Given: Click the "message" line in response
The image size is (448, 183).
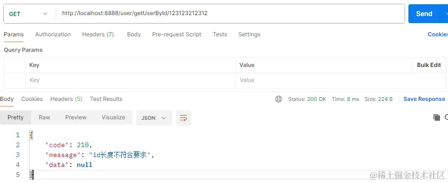Looking at the screenshot, I should point(100,155).
